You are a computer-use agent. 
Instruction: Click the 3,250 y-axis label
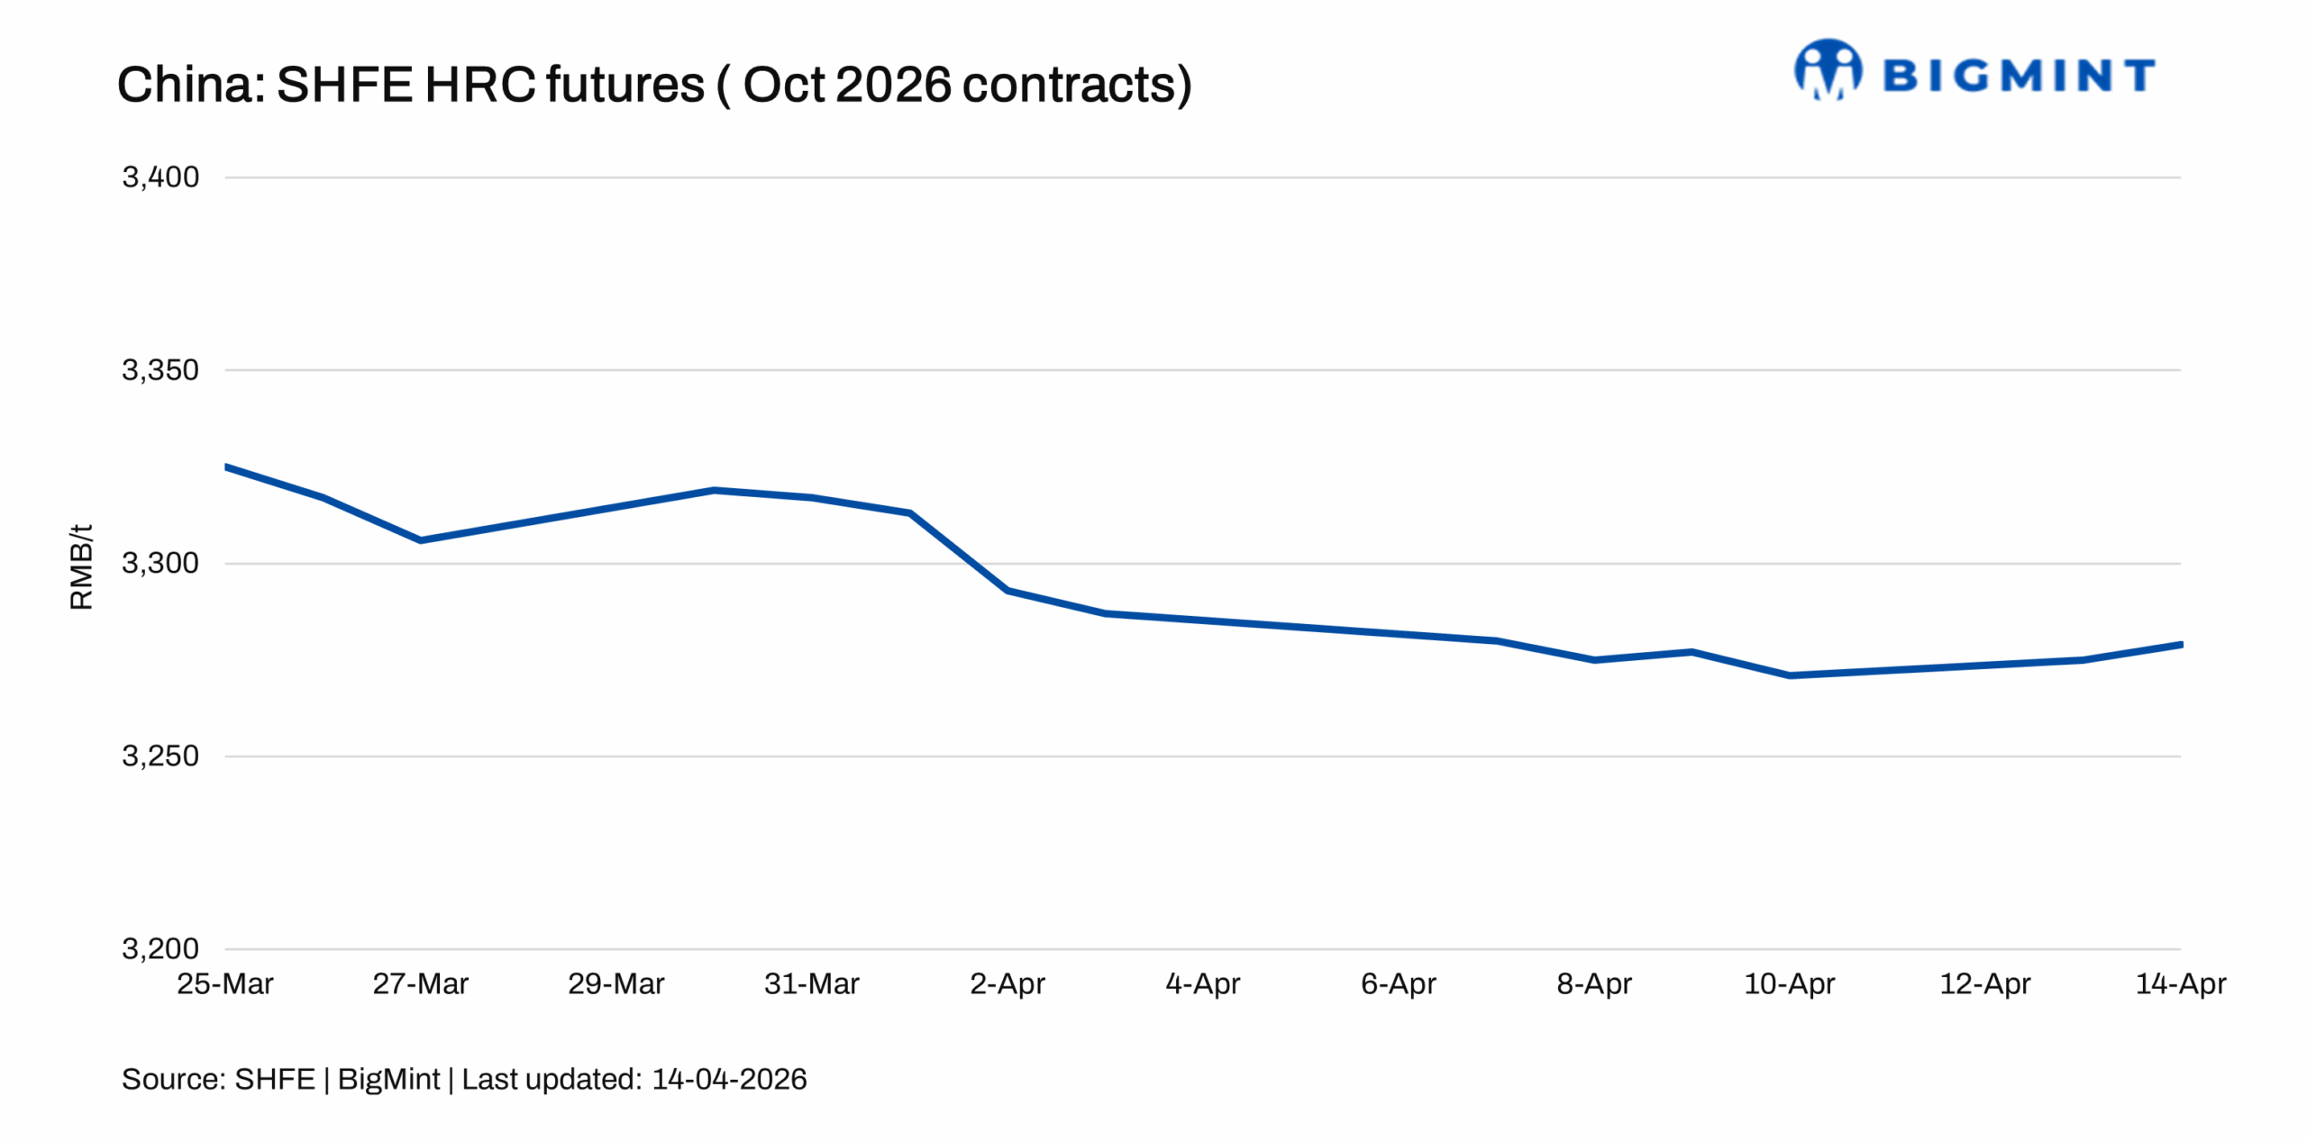pyautogui.click(x=160, y=756)
